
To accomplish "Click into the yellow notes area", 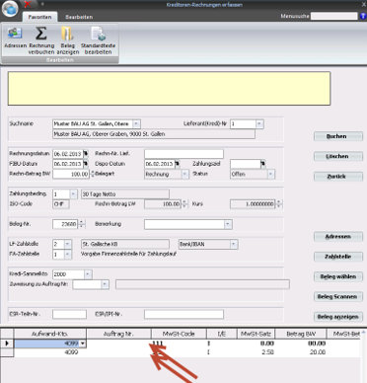I will coord(169,89).
